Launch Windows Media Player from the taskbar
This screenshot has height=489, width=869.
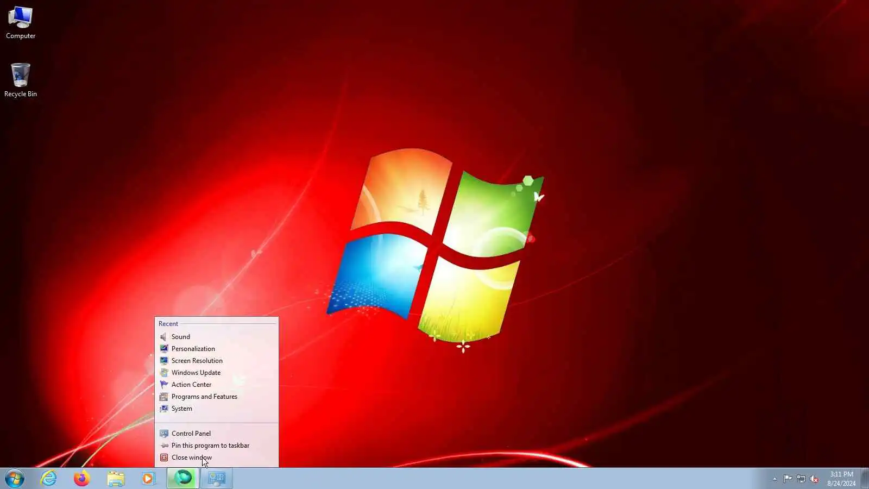click(x=148, y=479)
